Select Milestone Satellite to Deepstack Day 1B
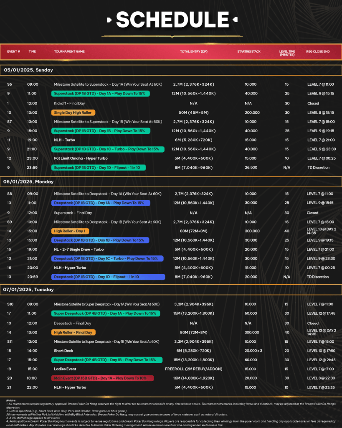The image size is (342, 428). pos(107,222)
